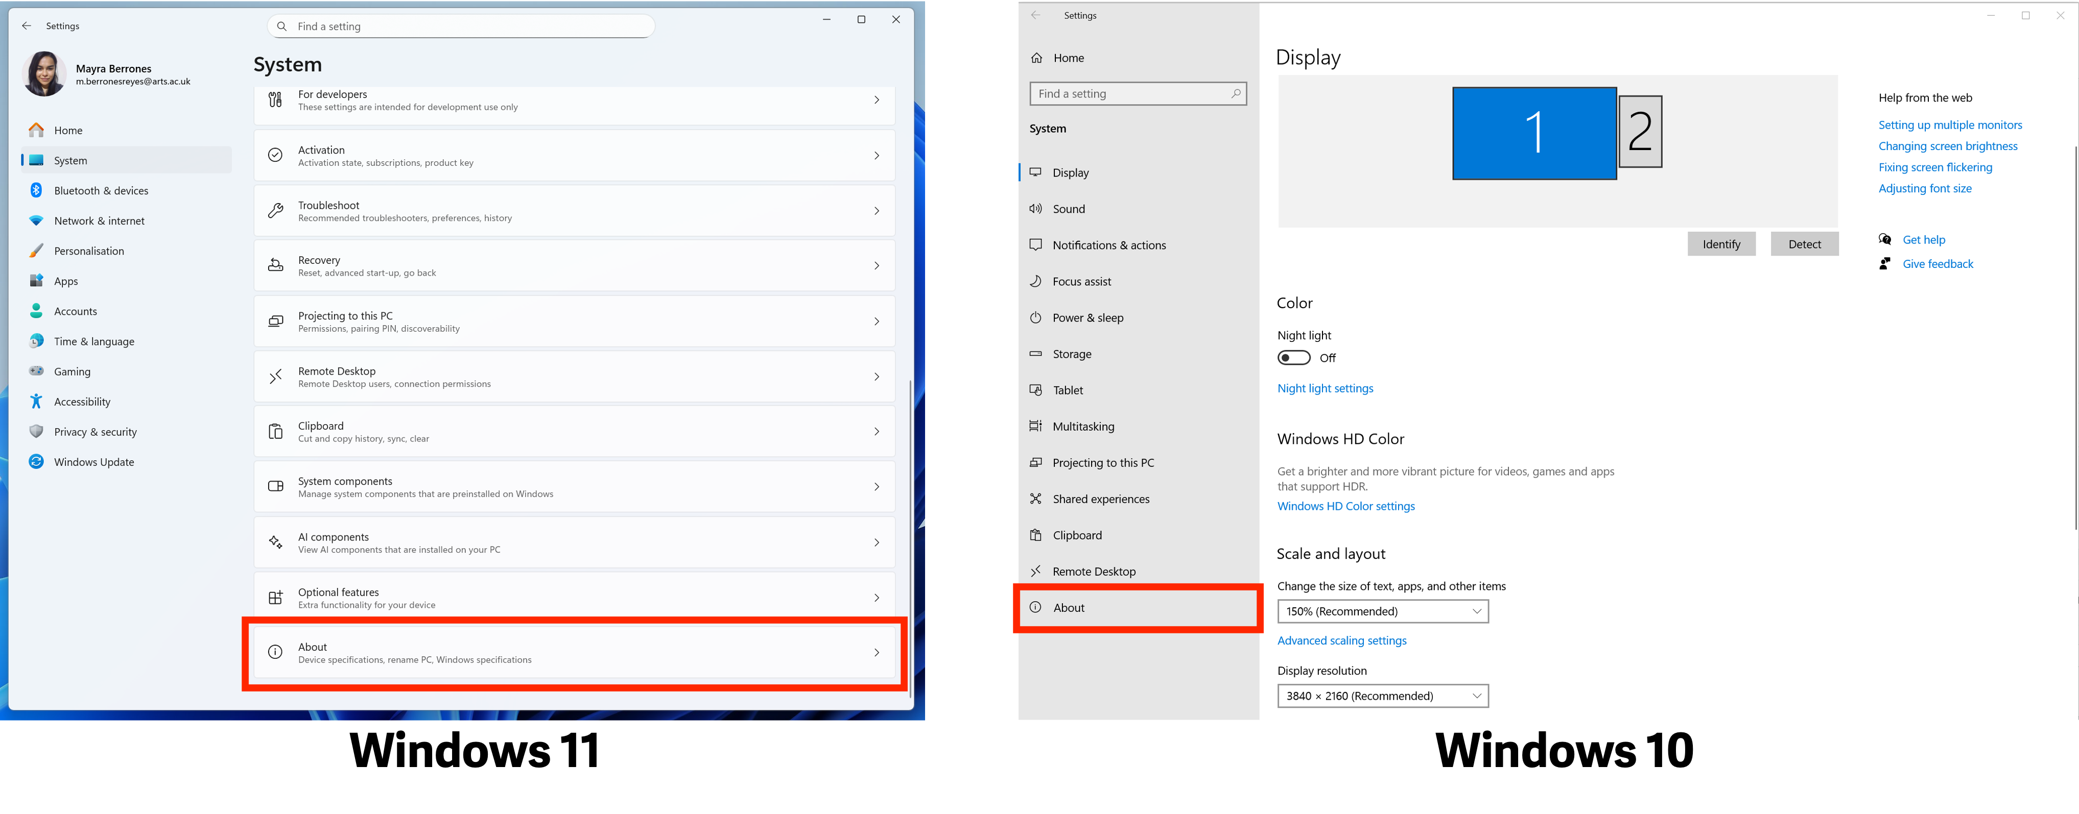The width and height of the screenshot is (2079, 814).
Task: Click the Windows Update icon in sidebar
Action: (x=36, y=462)
